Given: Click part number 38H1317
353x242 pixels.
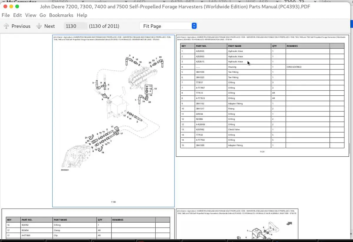Looking at the screenshot, I should [x=200, y=109].
